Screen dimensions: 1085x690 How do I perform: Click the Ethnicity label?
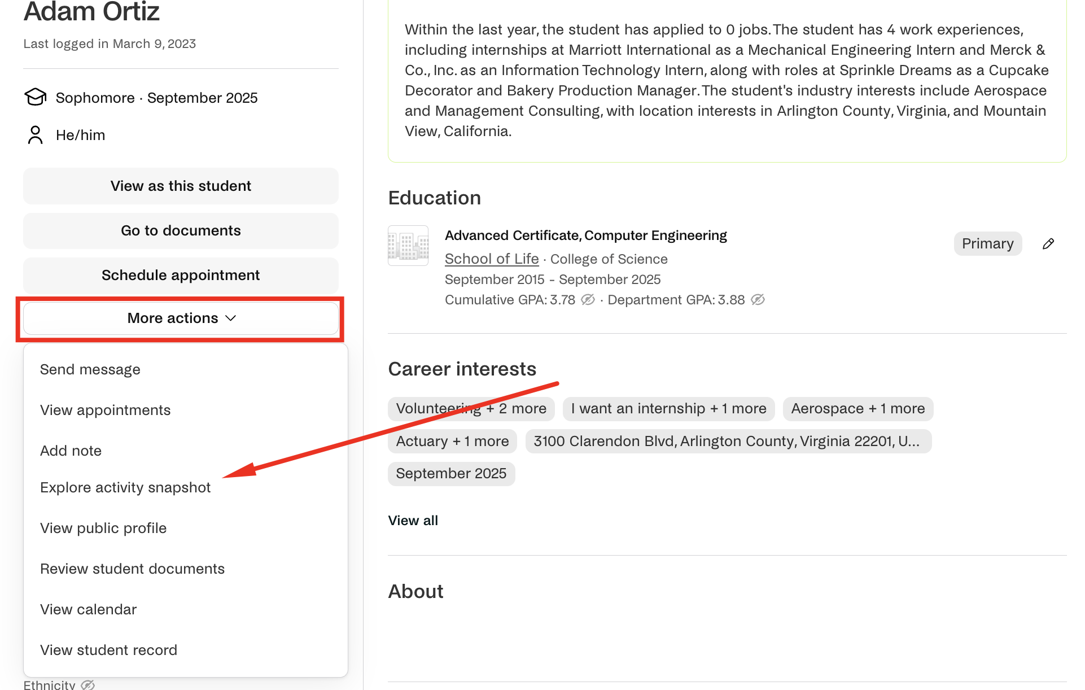click(x=49, y=684)
